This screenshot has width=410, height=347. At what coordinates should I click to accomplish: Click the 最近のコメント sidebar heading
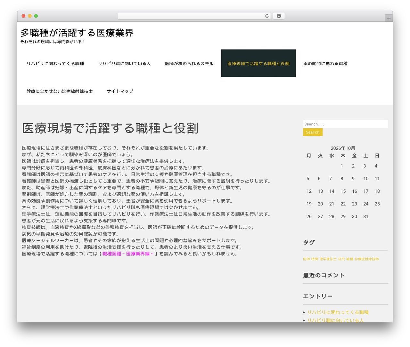coord(324,275)
